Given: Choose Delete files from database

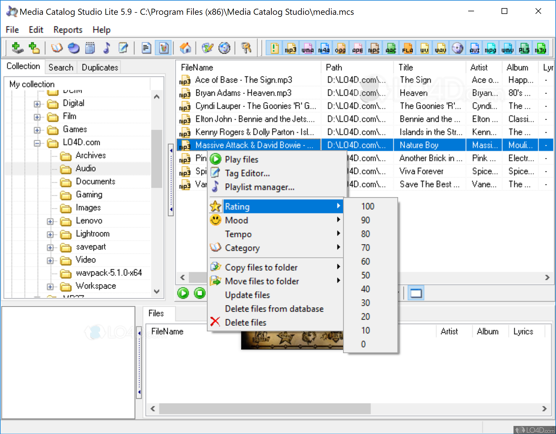Looking at the screenshot, I should pyautogui.click(x=274, y=308).
